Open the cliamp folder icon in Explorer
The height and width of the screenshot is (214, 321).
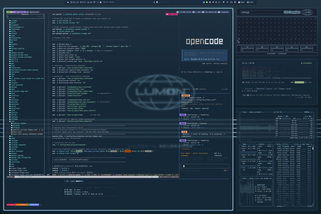tap(10, 21)
